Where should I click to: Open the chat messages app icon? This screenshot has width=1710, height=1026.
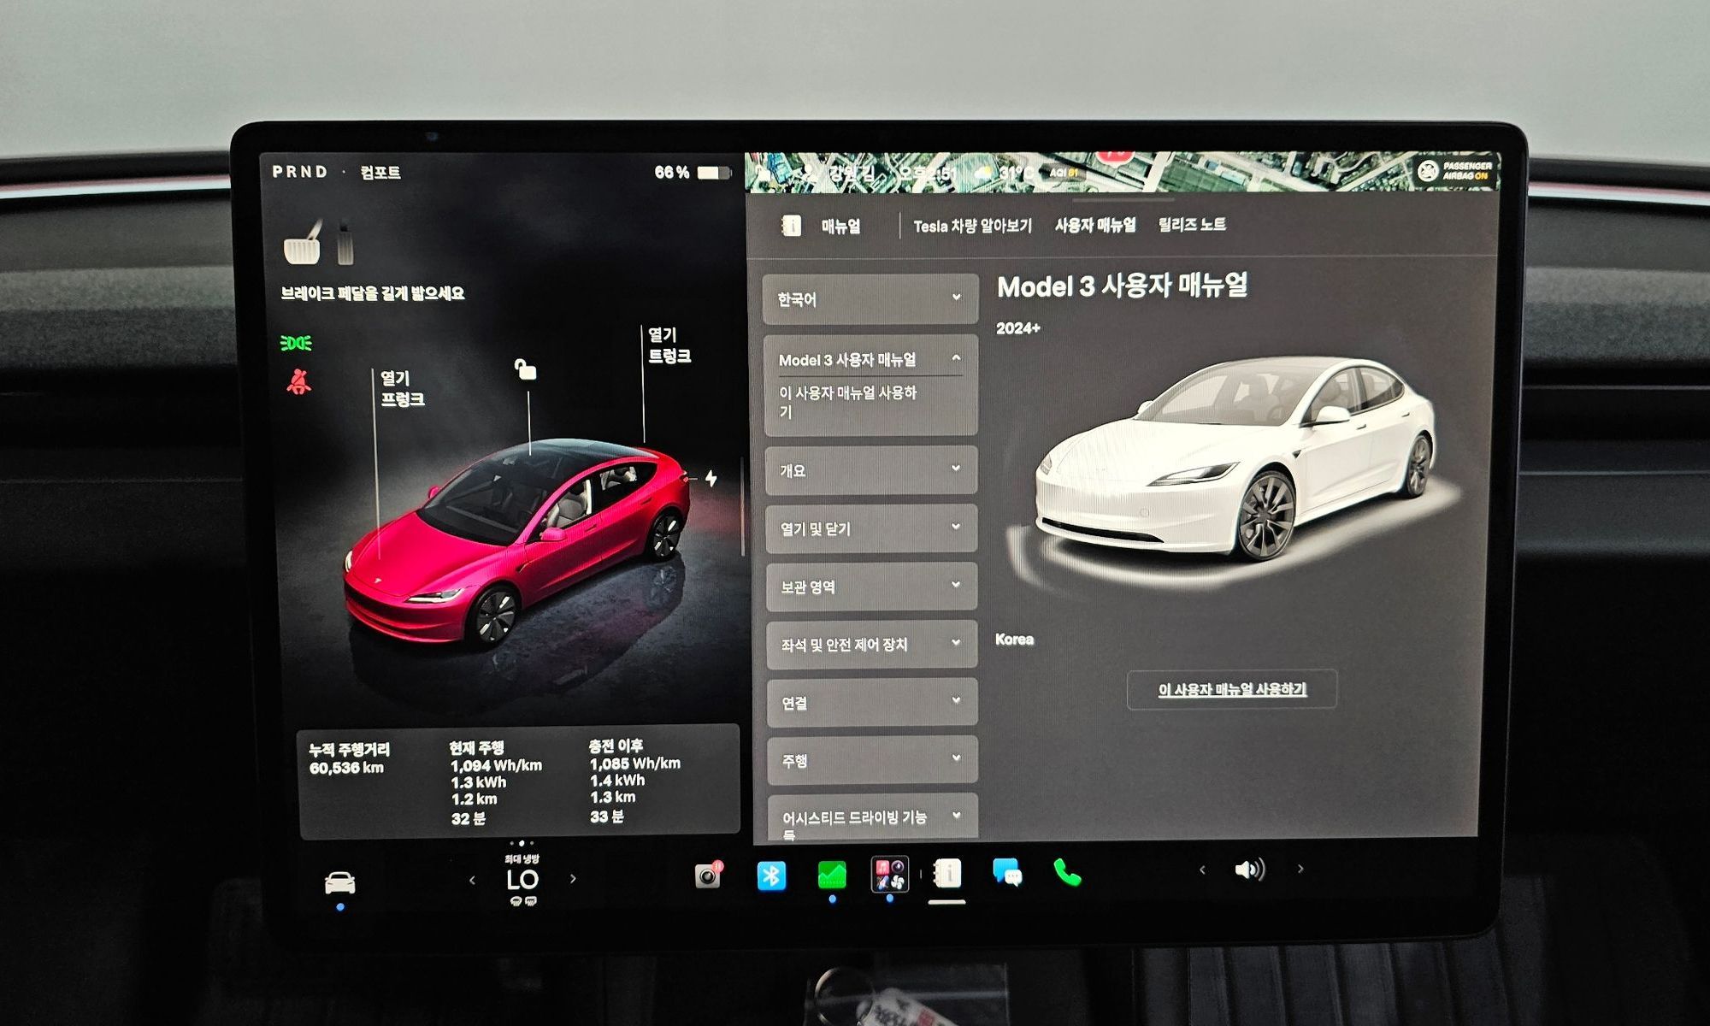pyautogui.click(x=1007, y=873)
